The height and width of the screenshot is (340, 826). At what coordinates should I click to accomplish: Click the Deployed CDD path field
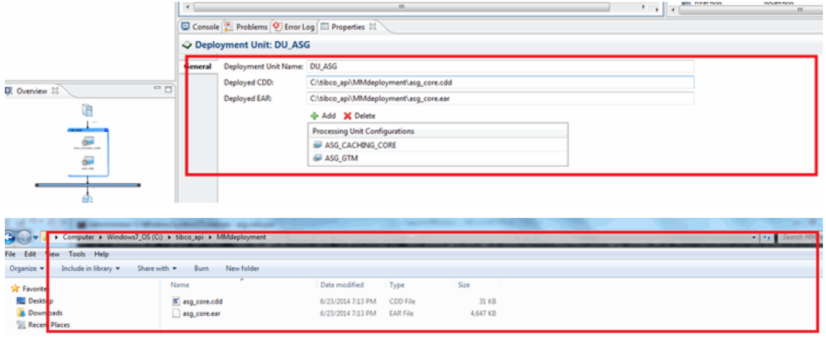coord(500,82)
